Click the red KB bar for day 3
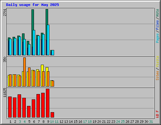 [x=19, y=106]
